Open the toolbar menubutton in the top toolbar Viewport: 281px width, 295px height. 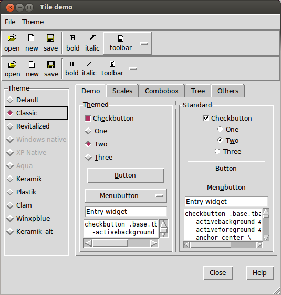[x=127, y=43]
